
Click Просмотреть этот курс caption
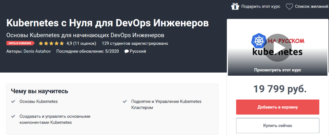278,70
